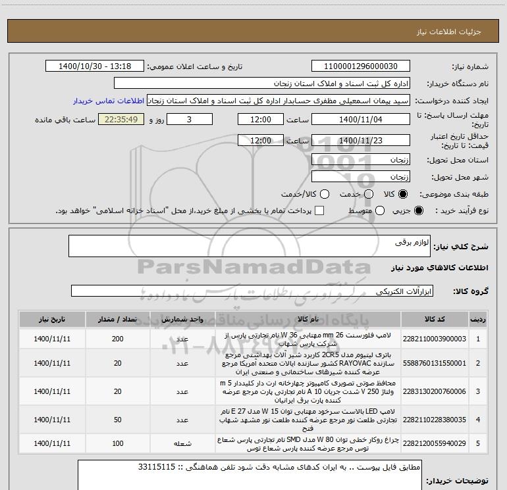The height and width of the screenshot is (490, 507).
Task: Click the delivery city field زنجان
Action: pos(361,177)
